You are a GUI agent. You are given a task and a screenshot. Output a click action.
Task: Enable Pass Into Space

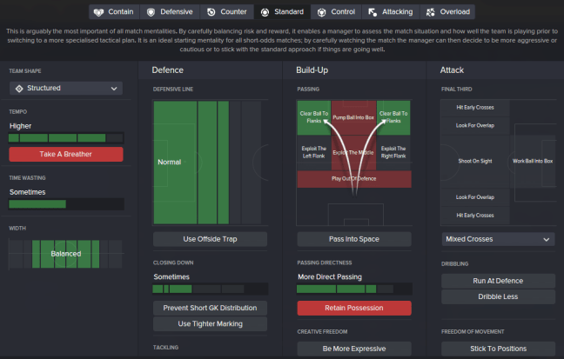pos(353,239)
